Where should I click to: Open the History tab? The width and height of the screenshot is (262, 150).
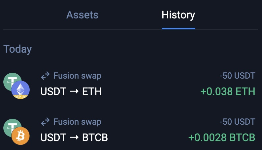[178, 15]
